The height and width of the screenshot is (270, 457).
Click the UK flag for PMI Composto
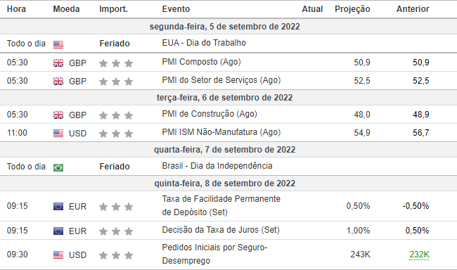coord(58,63)
